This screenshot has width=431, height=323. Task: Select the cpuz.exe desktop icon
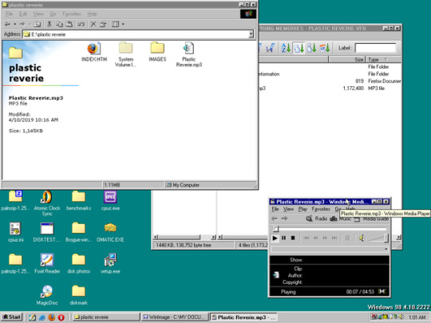(x=110, y=200)
